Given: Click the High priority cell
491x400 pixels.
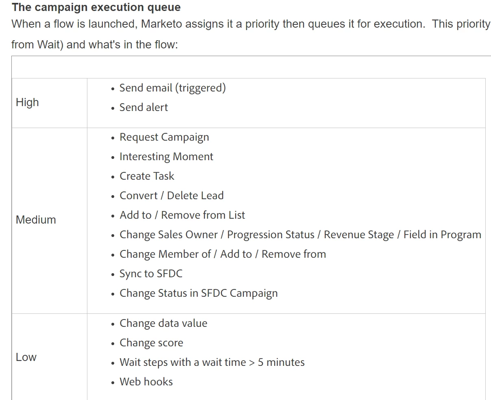Looking at the screenshot, I should click(50, 103).
